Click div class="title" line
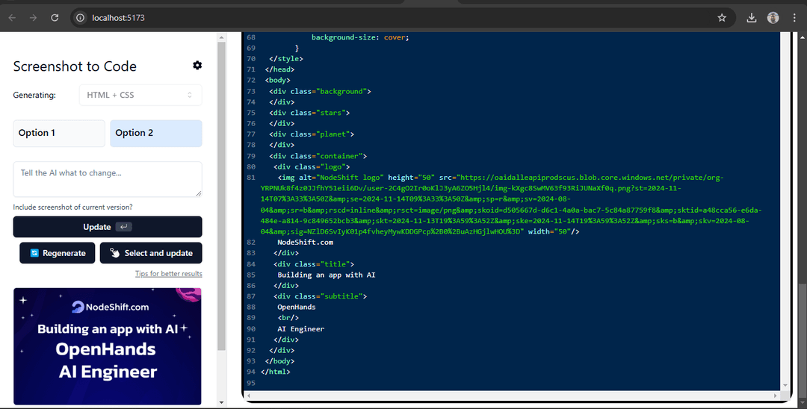807x409 pixels. 314,264
